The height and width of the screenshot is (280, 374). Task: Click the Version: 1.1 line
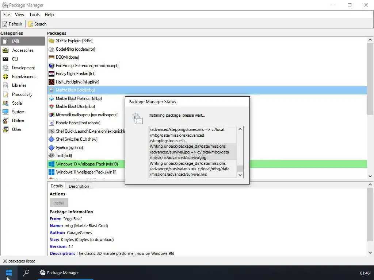[61, 246]
